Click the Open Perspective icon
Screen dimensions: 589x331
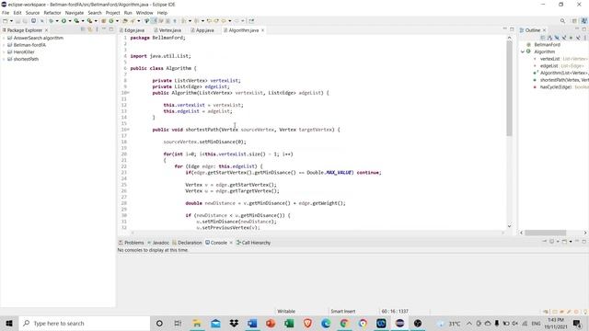coord(574,20)
